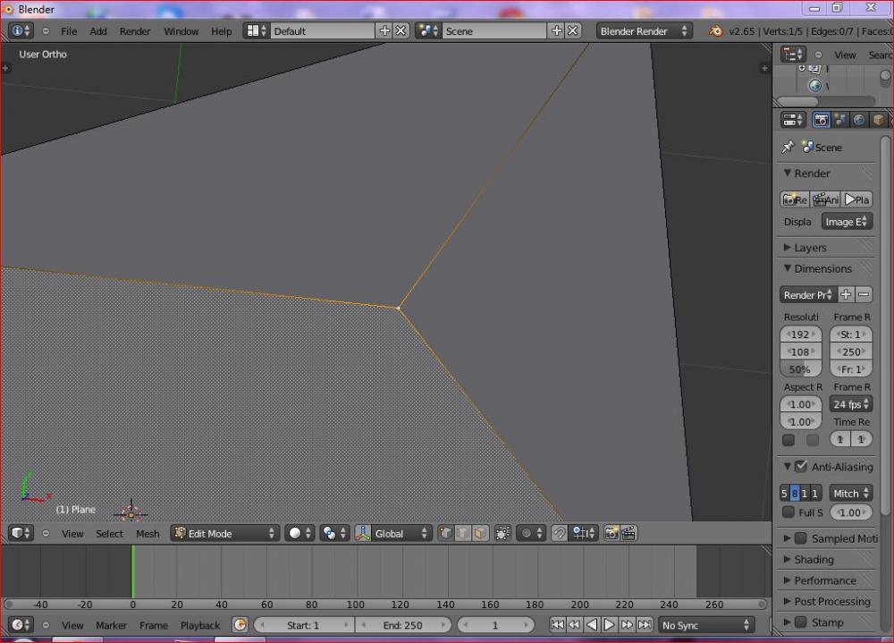
Task: Switch to Render properties tab
Action: click(821, 120)
